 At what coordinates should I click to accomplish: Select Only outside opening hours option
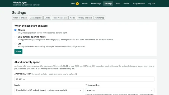point(15,37)
